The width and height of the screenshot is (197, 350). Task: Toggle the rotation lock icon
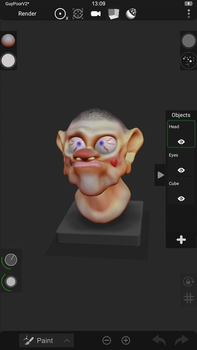tap(188, 282)
